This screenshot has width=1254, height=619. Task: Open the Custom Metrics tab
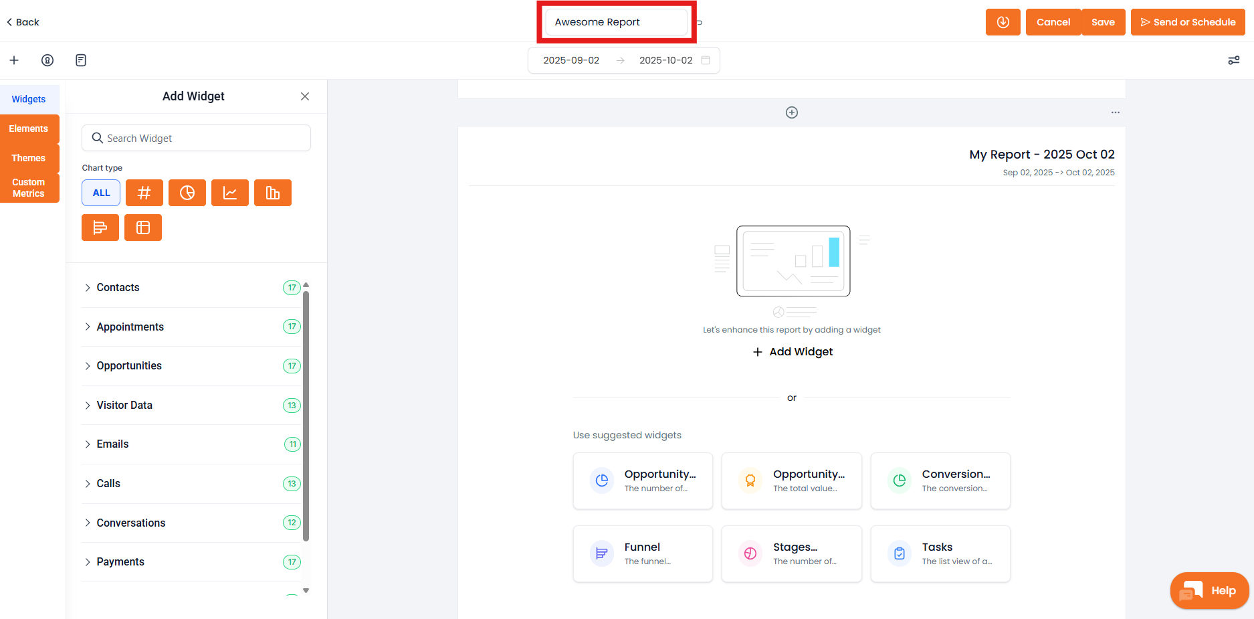point(29,188)
